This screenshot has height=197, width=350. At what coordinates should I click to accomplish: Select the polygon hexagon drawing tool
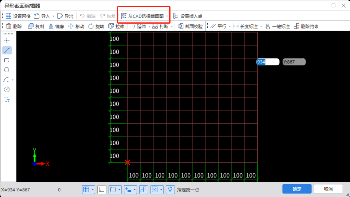pyautogui.click(x=7, y=70)
